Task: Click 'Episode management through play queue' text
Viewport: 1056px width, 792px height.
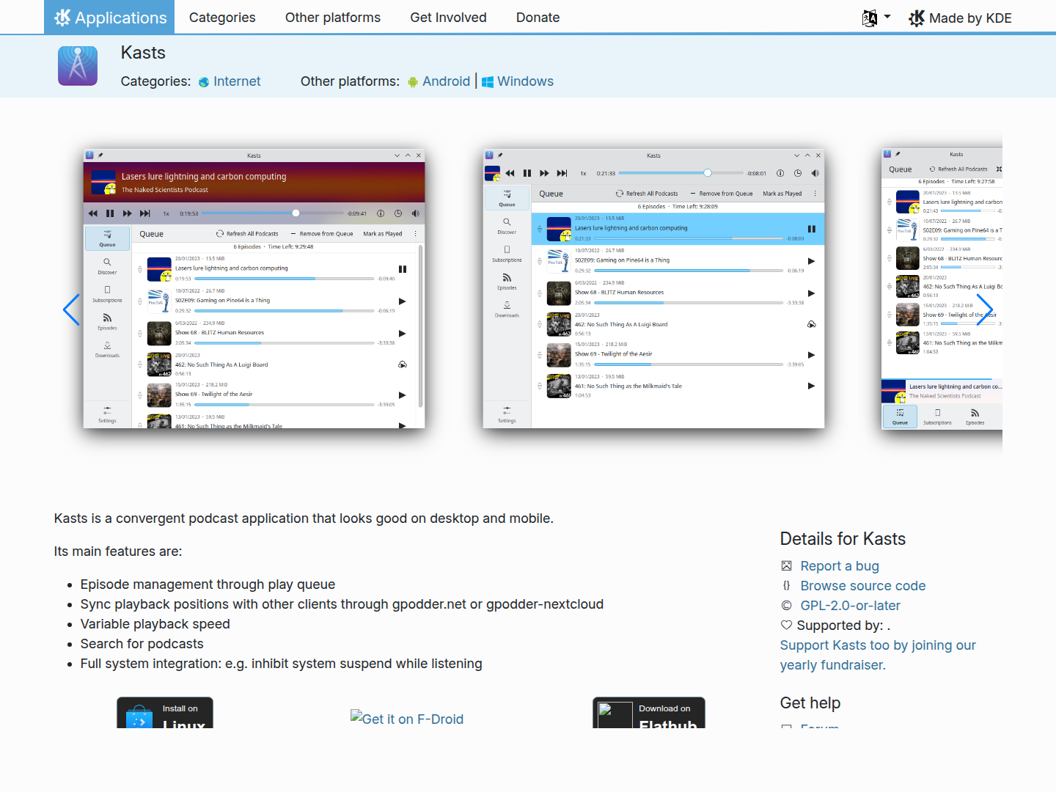Action: 208,584
